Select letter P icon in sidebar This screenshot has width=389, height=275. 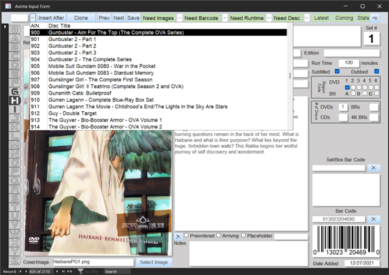coord(15,172)
